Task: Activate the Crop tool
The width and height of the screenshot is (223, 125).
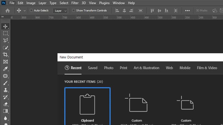Action: (5, 55)
